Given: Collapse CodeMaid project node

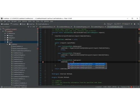Looking at the screenshot, I should coord(3,31).
